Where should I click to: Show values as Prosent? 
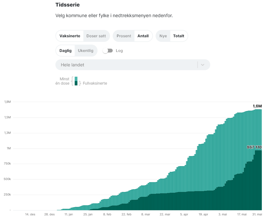click(x=124, y=36)
